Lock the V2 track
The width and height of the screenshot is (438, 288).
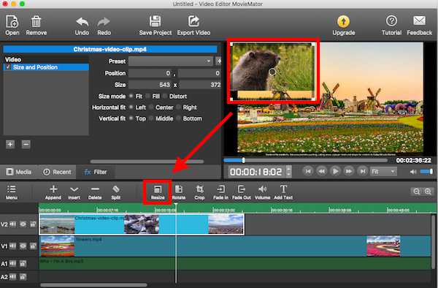pos(33,224)
